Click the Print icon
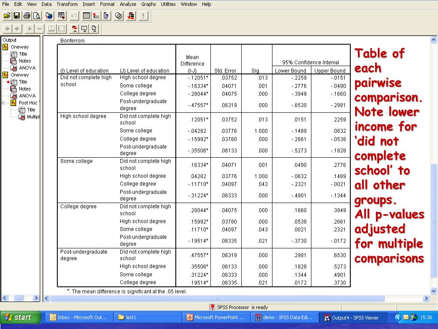 pos(27,16)
